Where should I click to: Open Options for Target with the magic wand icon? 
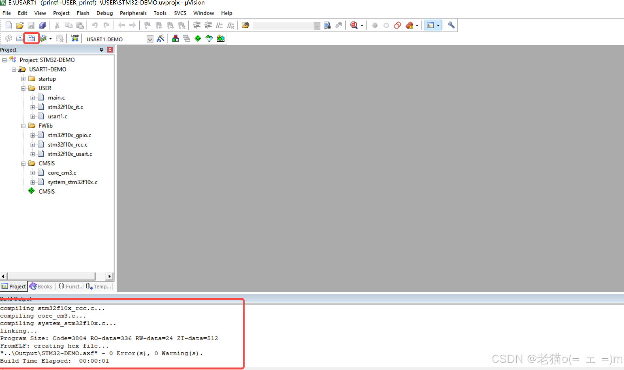click(x=161, y=38)
